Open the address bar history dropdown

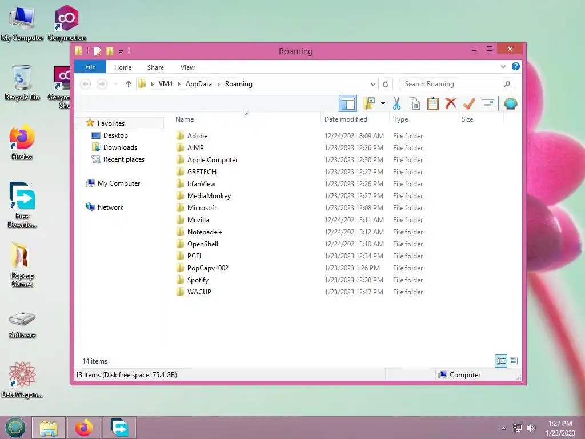[x=373, y=84]
